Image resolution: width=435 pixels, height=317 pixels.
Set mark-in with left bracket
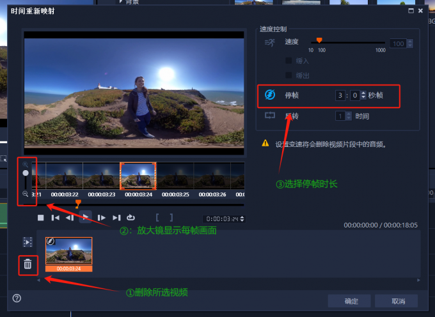(157, 217)
